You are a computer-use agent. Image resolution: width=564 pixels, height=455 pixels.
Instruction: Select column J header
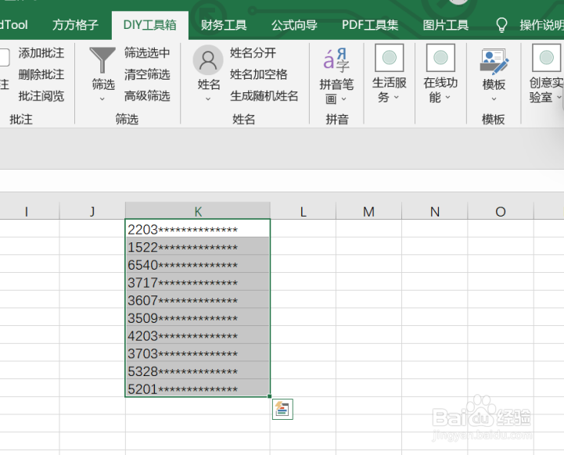(x=92, y=211)
